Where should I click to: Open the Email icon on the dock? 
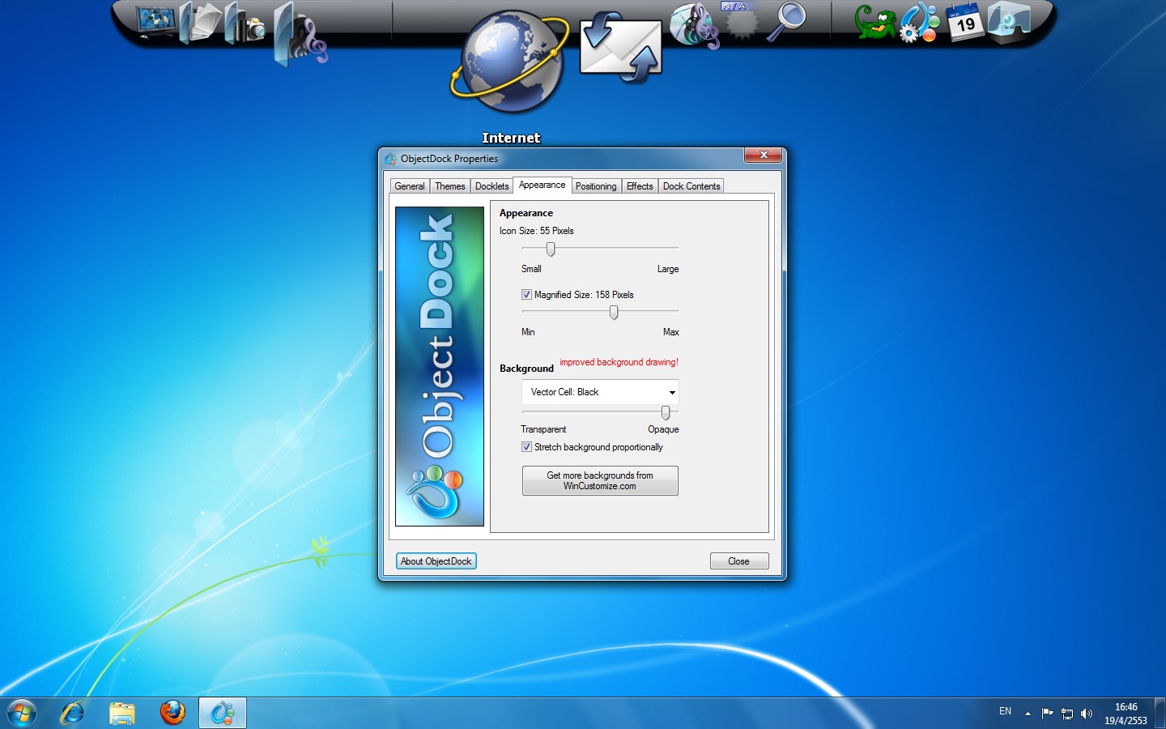click(x=619, y=46)
